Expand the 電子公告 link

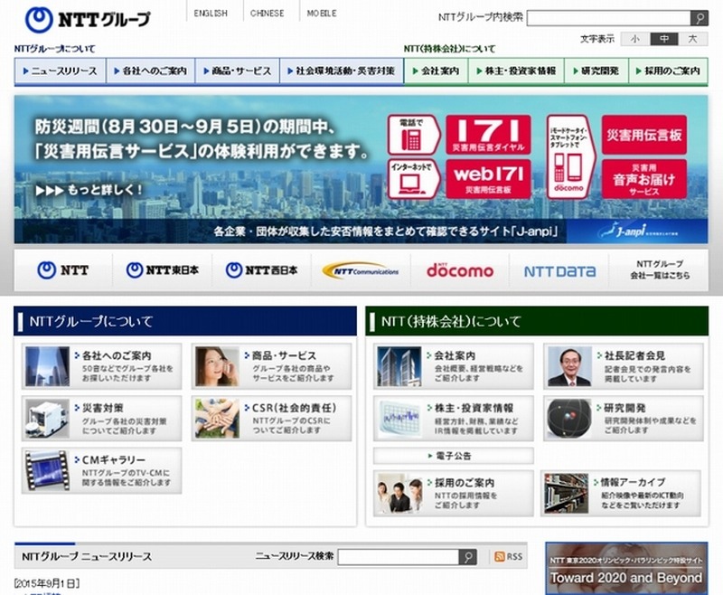coord(454,456)
